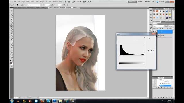This screenshot has height=103, width=184.
Task: Click the record action button
Action: [x=159, y=88]
